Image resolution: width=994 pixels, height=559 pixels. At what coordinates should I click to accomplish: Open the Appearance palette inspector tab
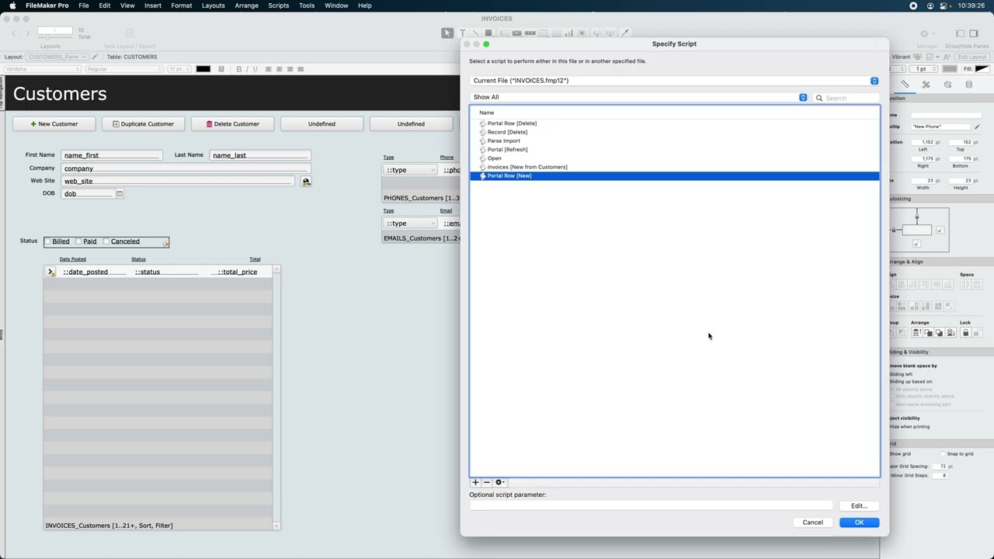coord(947,84)
